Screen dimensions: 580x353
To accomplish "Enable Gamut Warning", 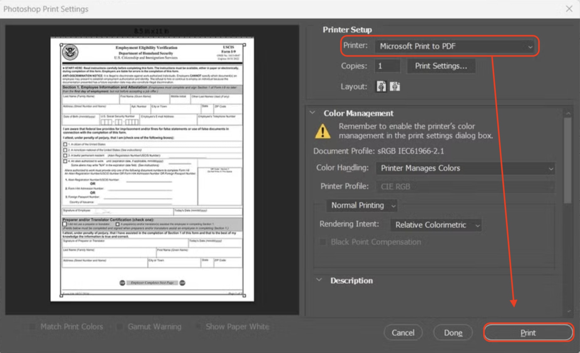I will point(120,327).
